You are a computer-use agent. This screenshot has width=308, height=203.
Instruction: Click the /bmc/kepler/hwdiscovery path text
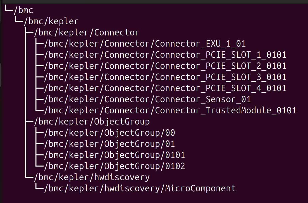pyautogui.click(x=91, y=177)
